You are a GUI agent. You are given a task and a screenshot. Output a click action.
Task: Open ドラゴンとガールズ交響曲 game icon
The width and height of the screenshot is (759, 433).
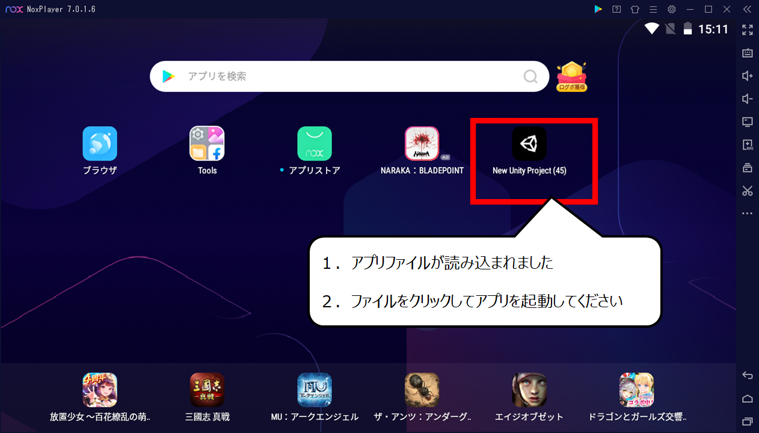(x=636, y=390)
